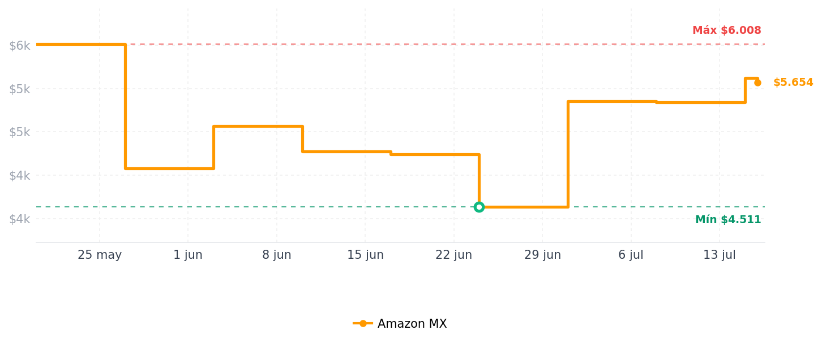Select the Mín $4.511 label
822x343 pixels.
pyautogui.click(x=729, y=220)
